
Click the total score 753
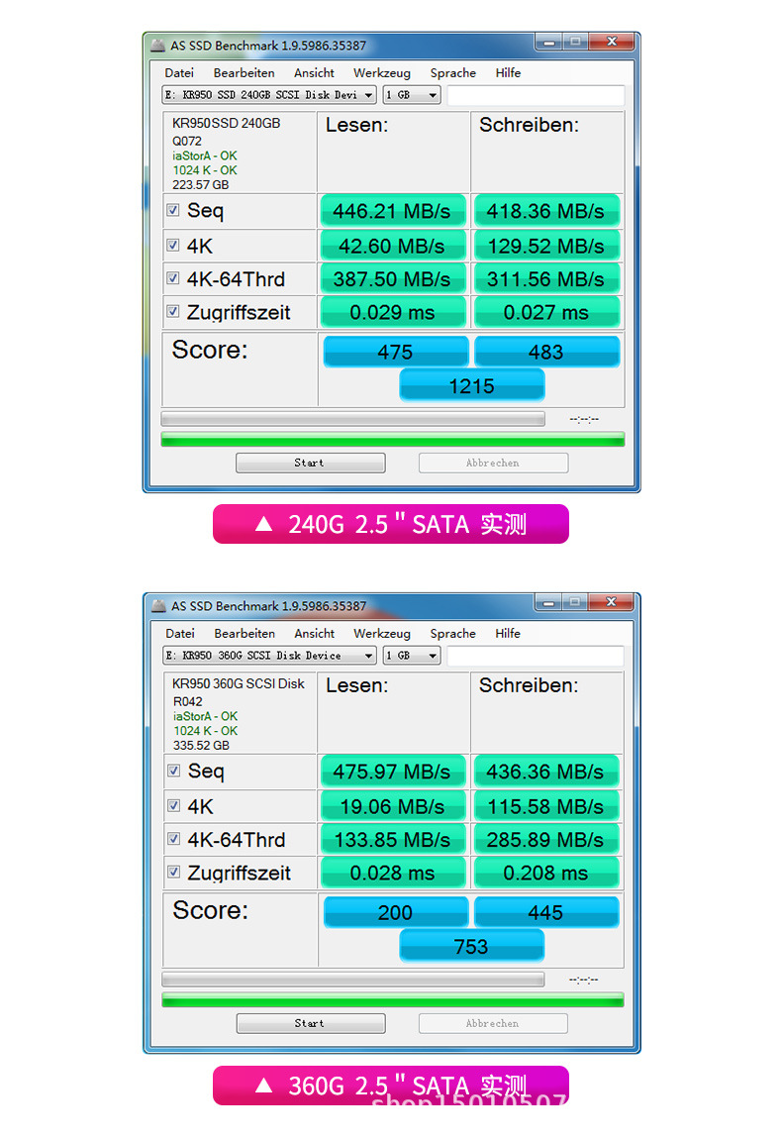(x=472, y=947)
